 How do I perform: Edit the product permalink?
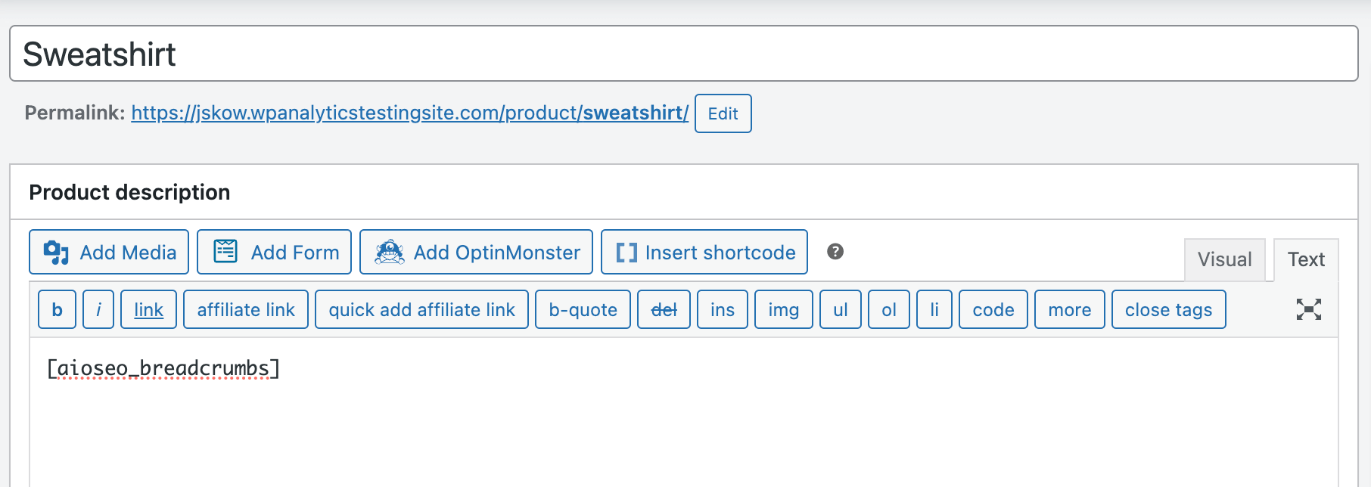tap(722, 113)
